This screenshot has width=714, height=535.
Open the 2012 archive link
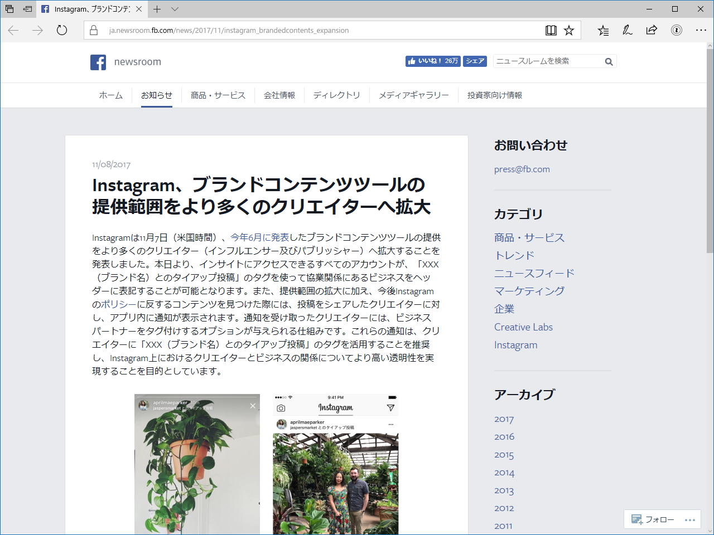pos(504,508)
